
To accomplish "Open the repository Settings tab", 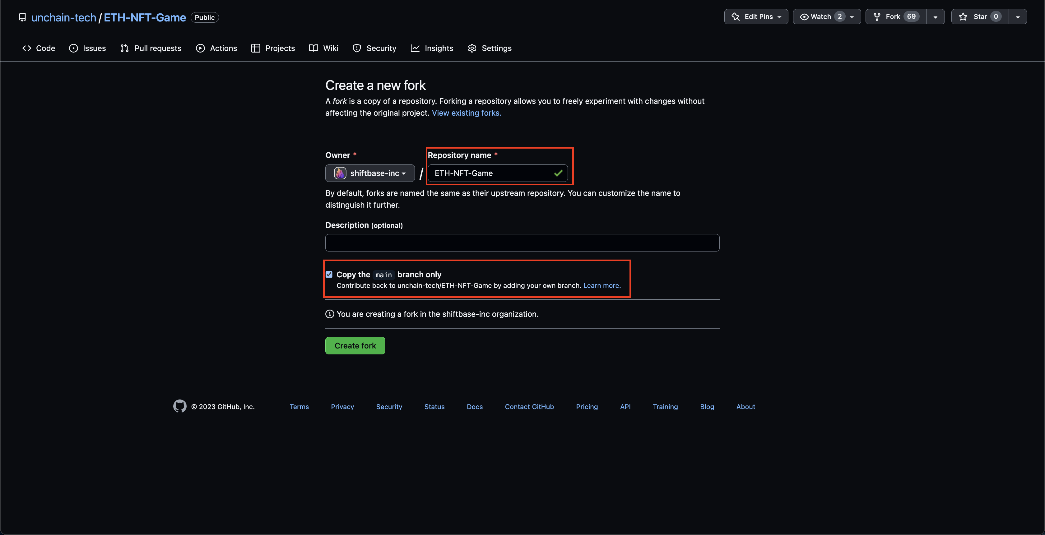I will tap(490, 48).
